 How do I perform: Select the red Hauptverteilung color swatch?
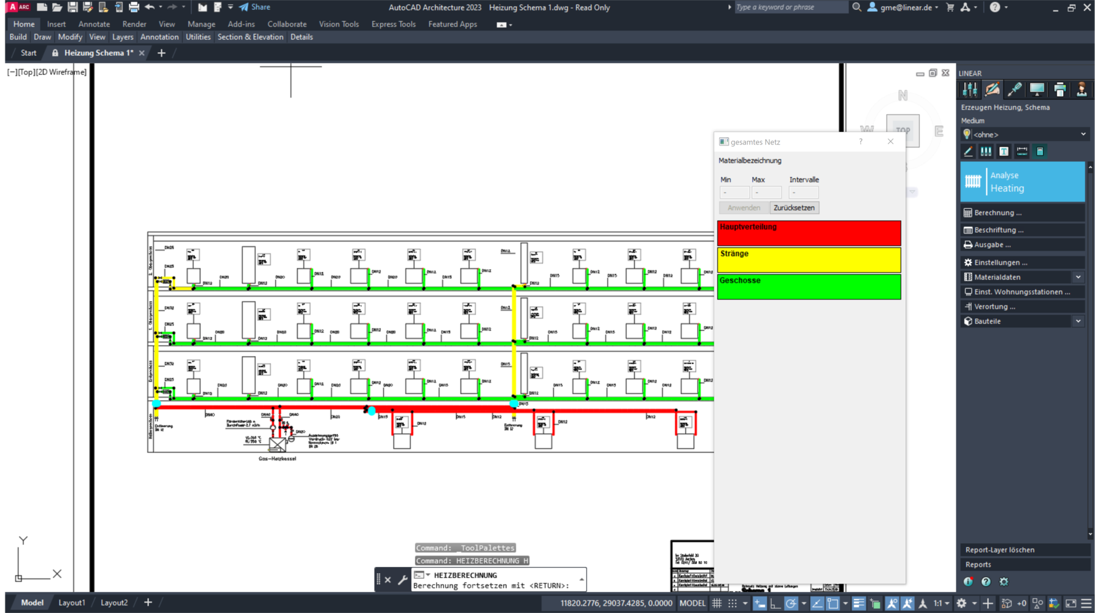(x=809, y=233)
